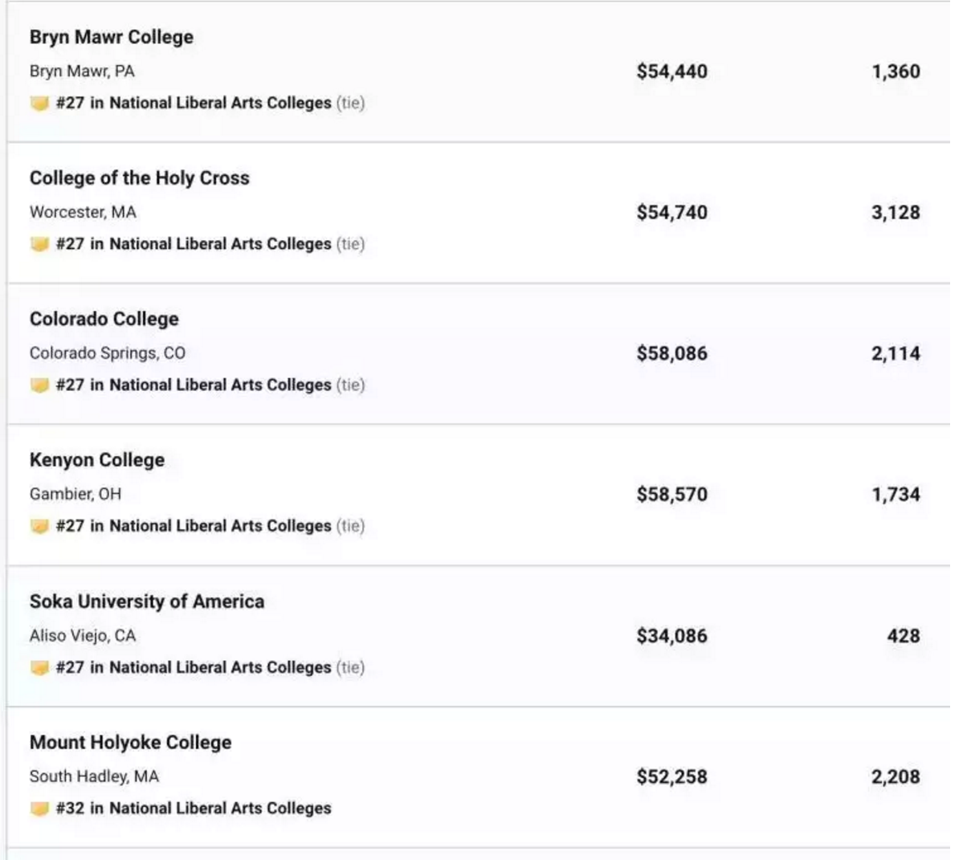This screenshot has width=967, height=860.
Task: Click the ranking badge icon for Holy Cross
Action: 39,244
